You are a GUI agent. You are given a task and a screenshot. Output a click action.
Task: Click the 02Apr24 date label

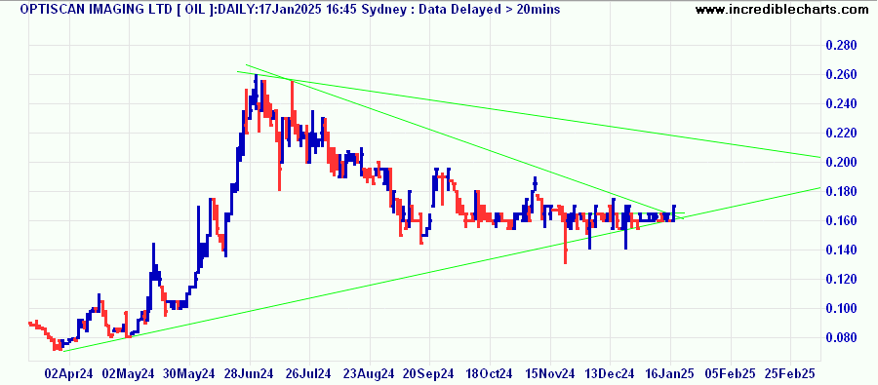click(69, 373)
